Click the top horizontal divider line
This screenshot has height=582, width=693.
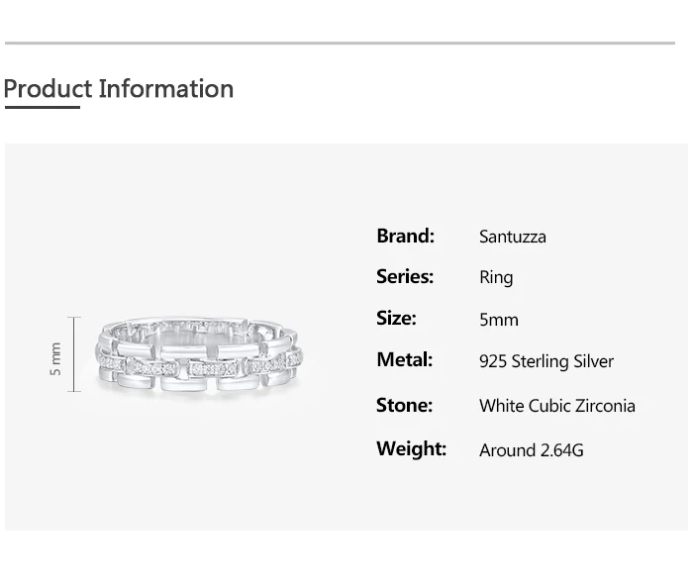point(340,44)
